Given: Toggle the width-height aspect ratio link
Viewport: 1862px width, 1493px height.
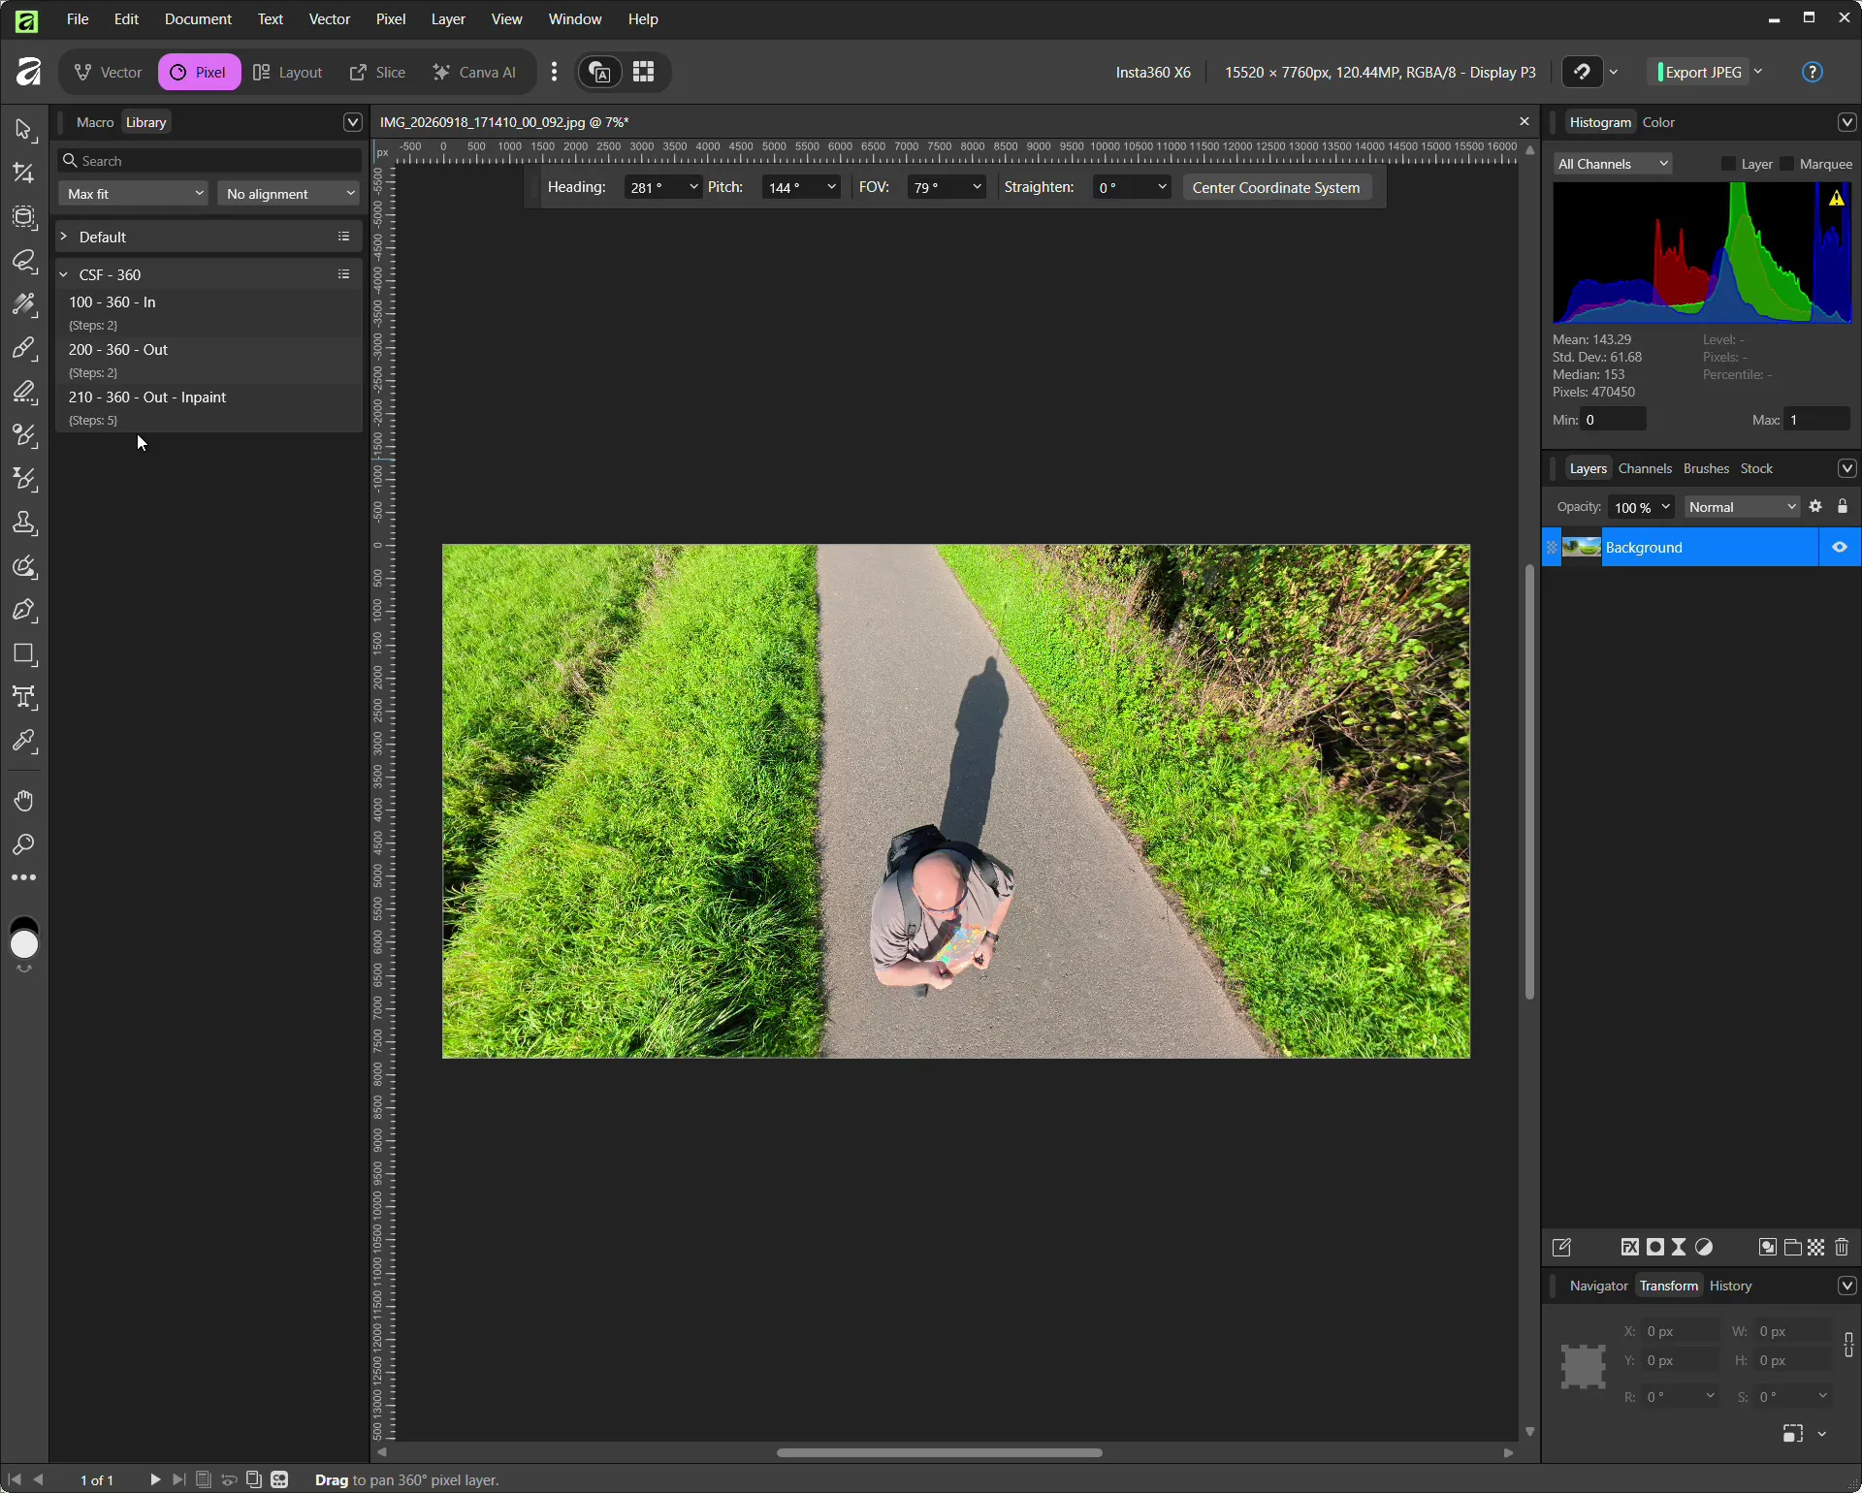Looking at the screenshot, I should (1848, 1346).
